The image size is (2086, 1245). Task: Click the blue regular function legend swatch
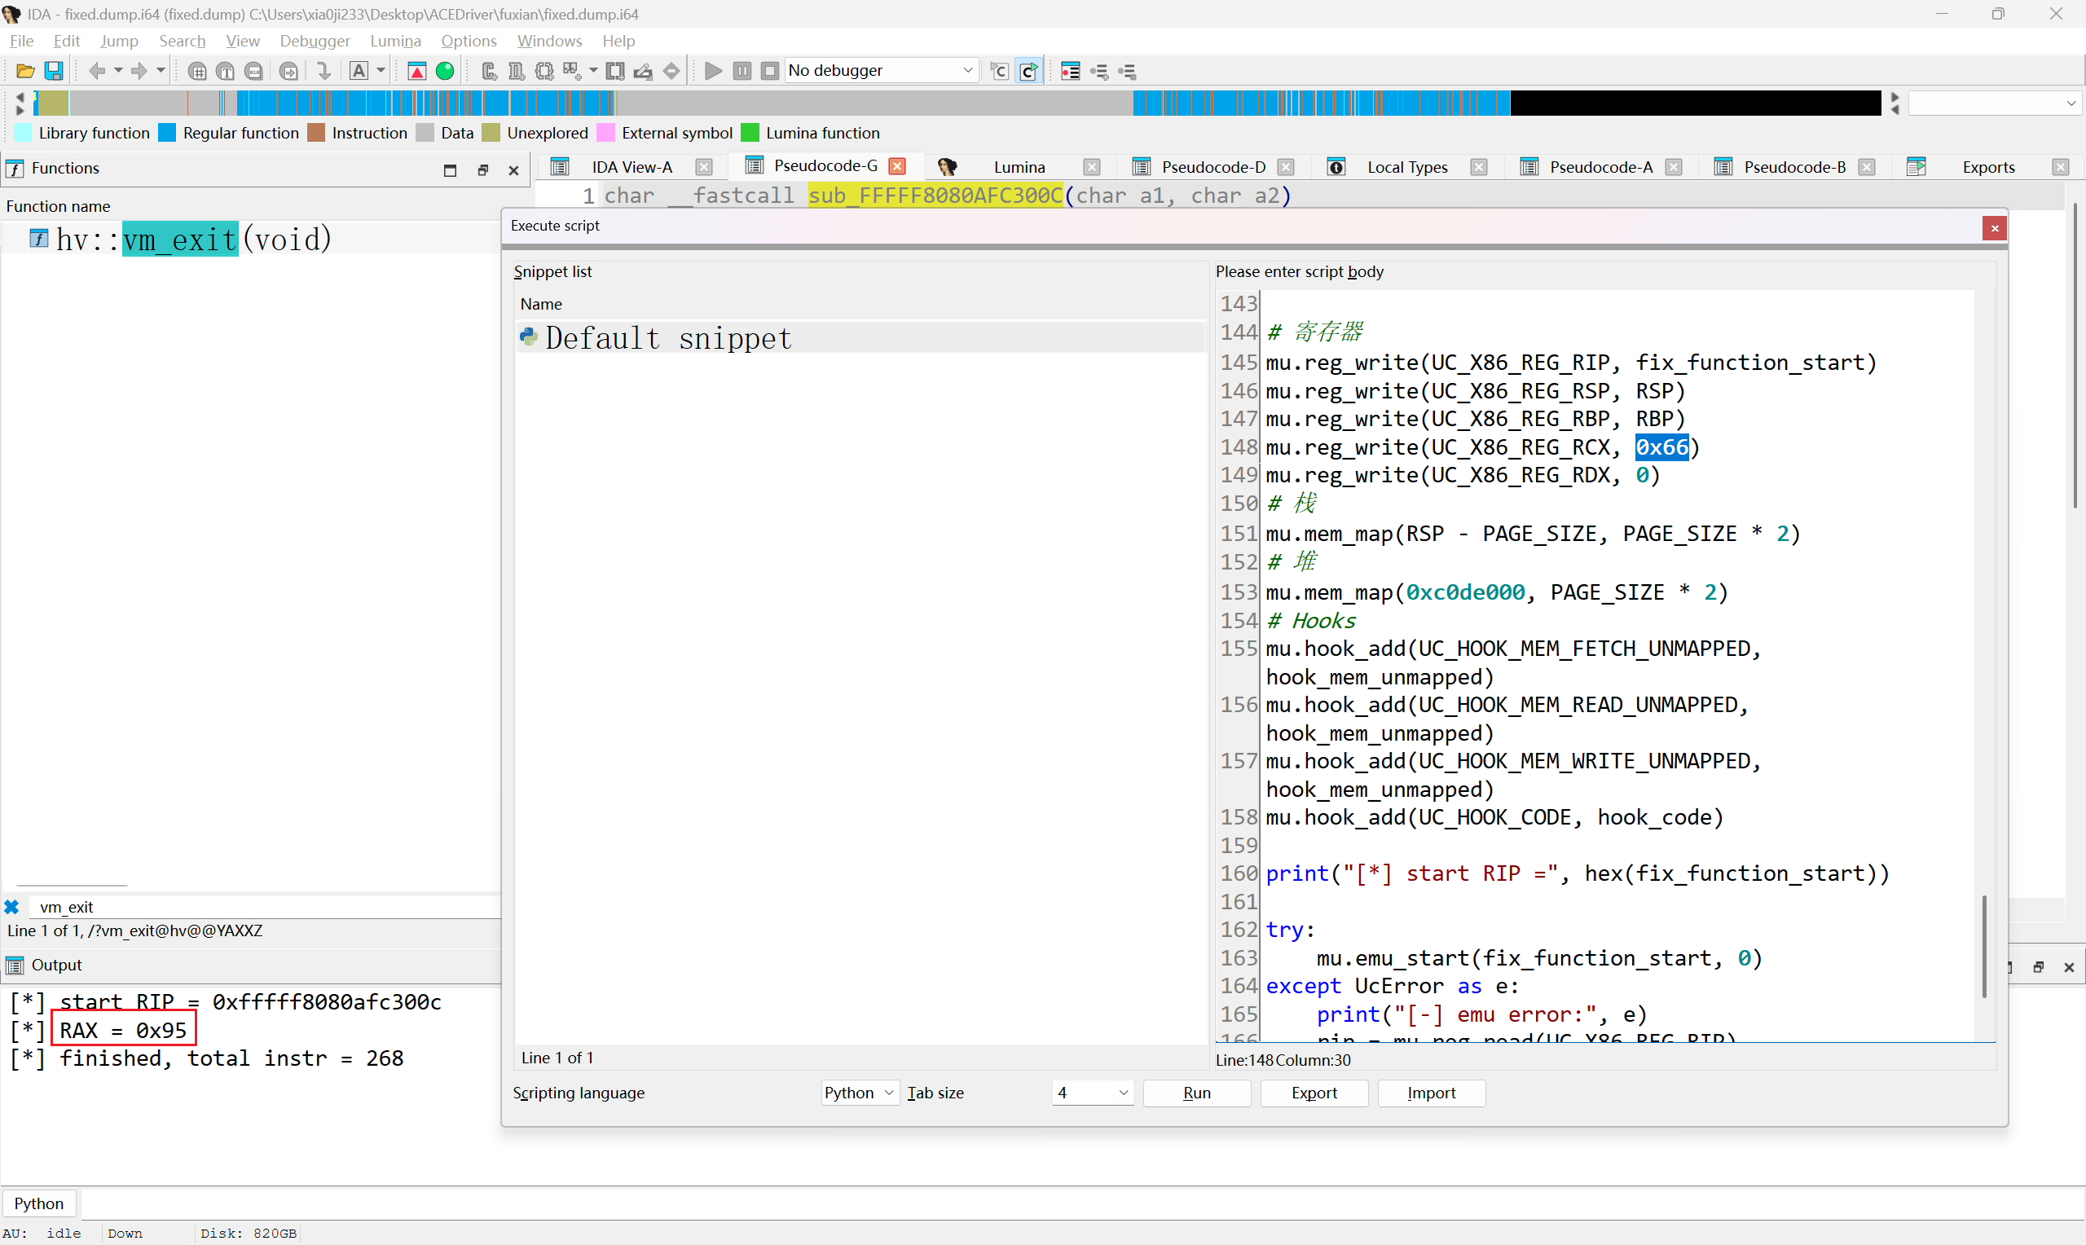coord(168,133)
